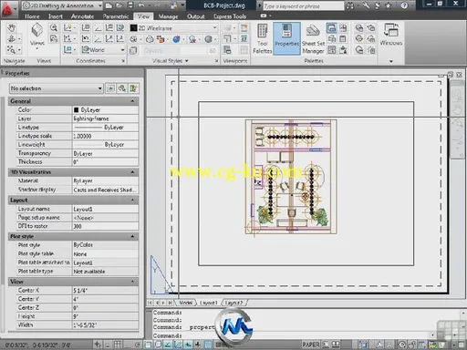
Task: Click the Opacity slider in Visual Styles
Action: click(x=180, y=50)
